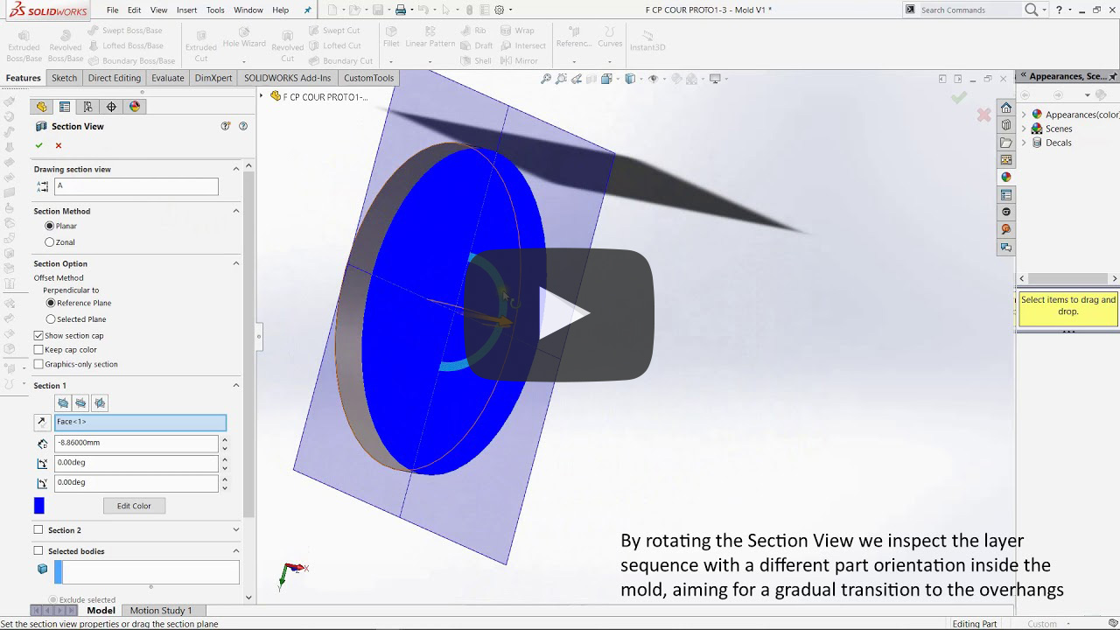Open SOLIDWORKS Resources home icon in task pane
This screenshot has height=630, width=1120.
tap(1006, 108)
